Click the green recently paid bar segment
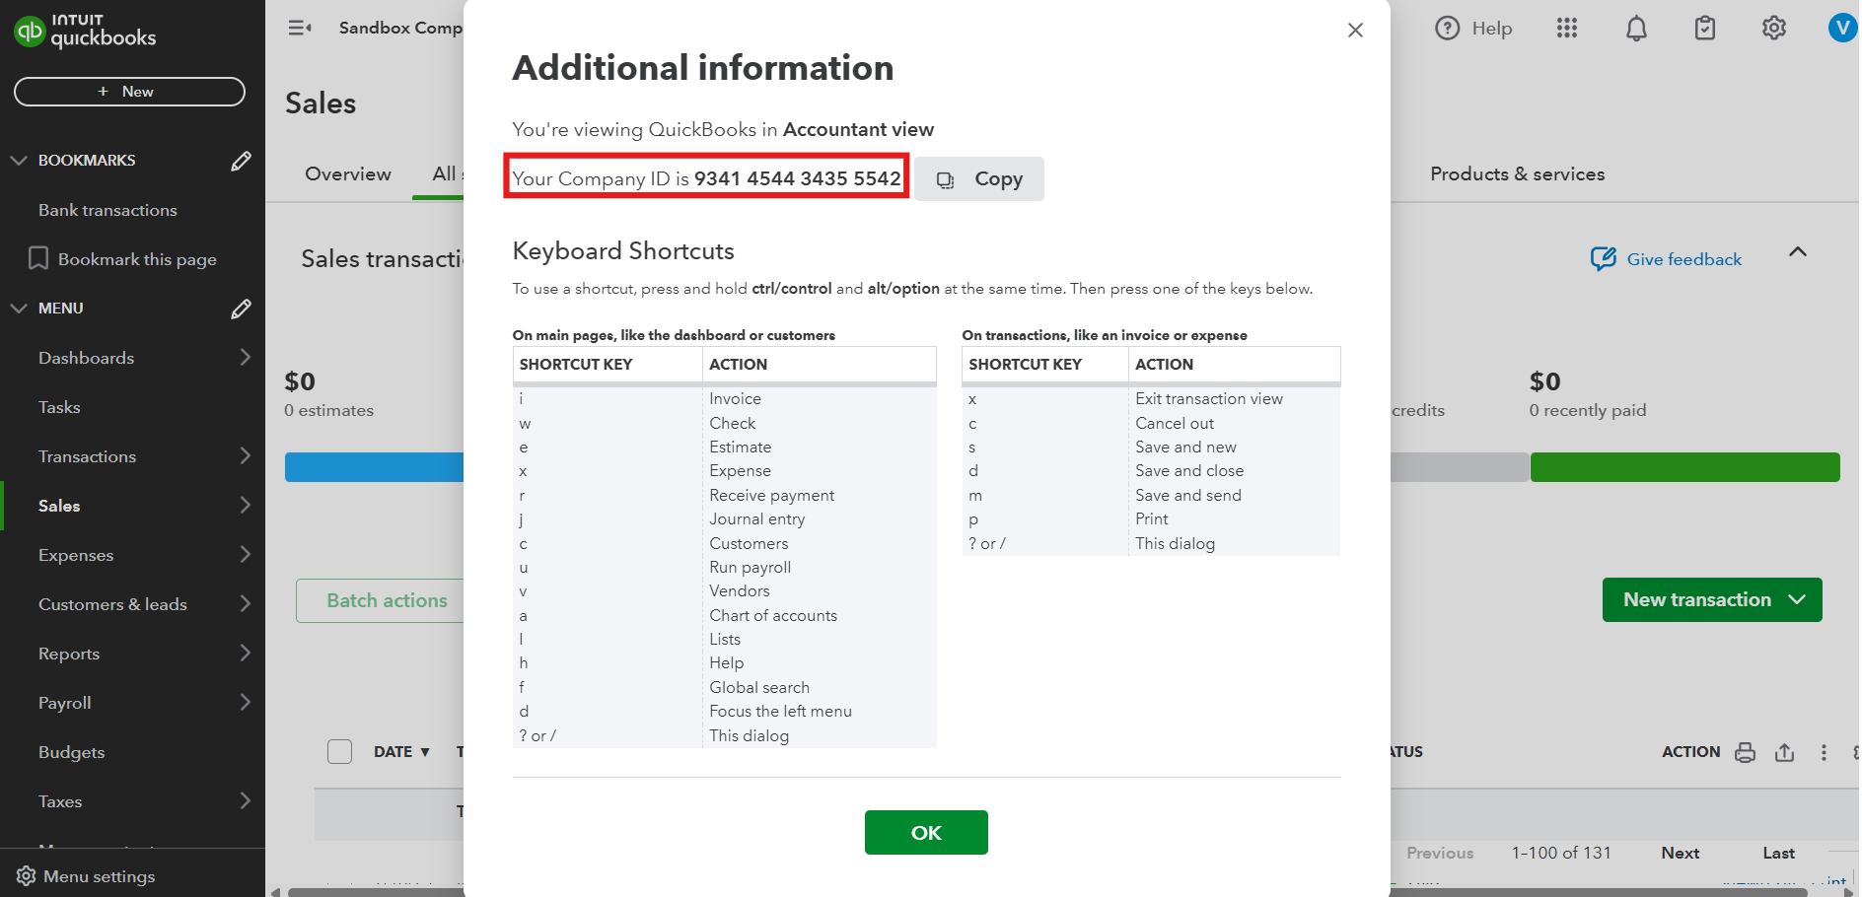The image size is (1862, 897). click(1684, 467)
